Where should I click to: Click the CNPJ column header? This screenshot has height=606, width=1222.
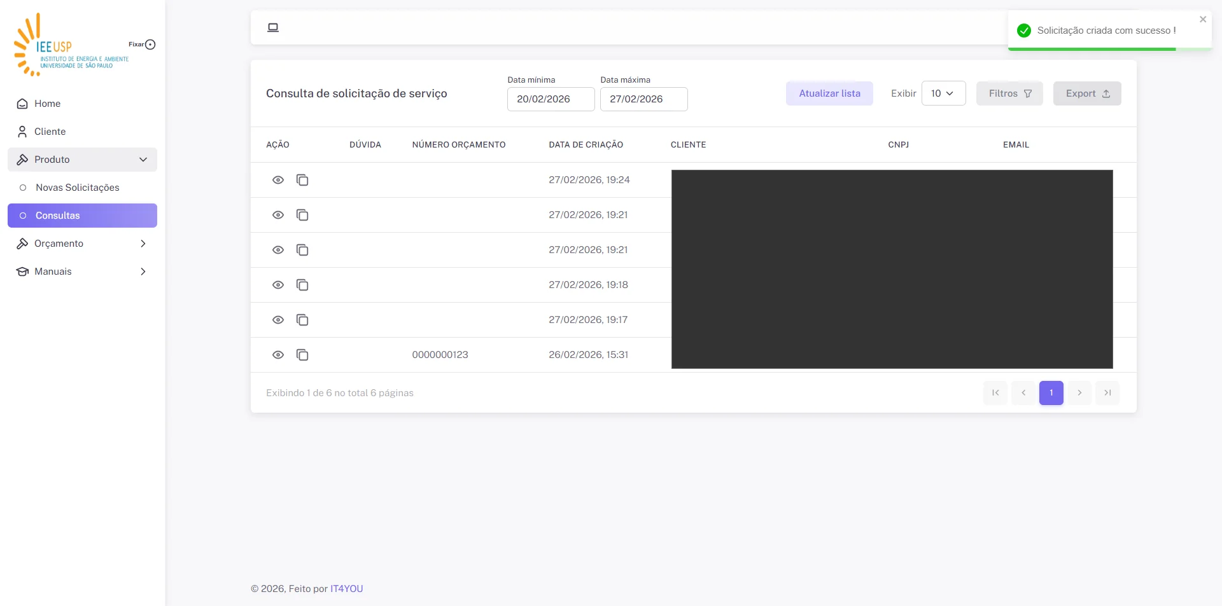(898, 145)
